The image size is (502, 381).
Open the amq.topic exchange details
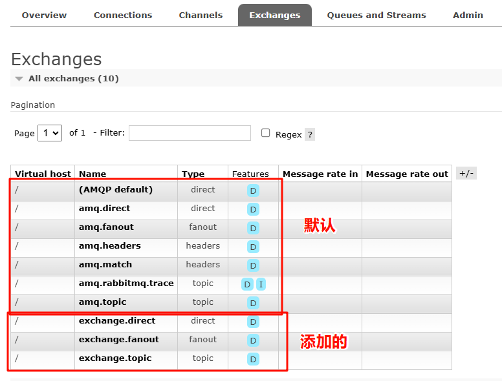103,302
